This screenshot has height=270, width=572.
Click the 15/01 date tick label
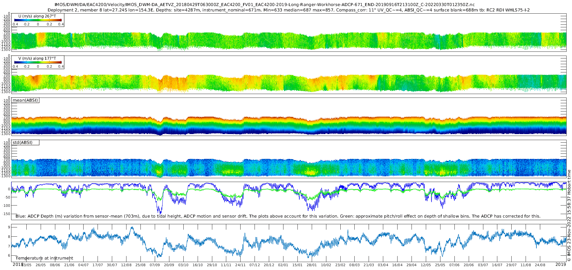(297, 265)
